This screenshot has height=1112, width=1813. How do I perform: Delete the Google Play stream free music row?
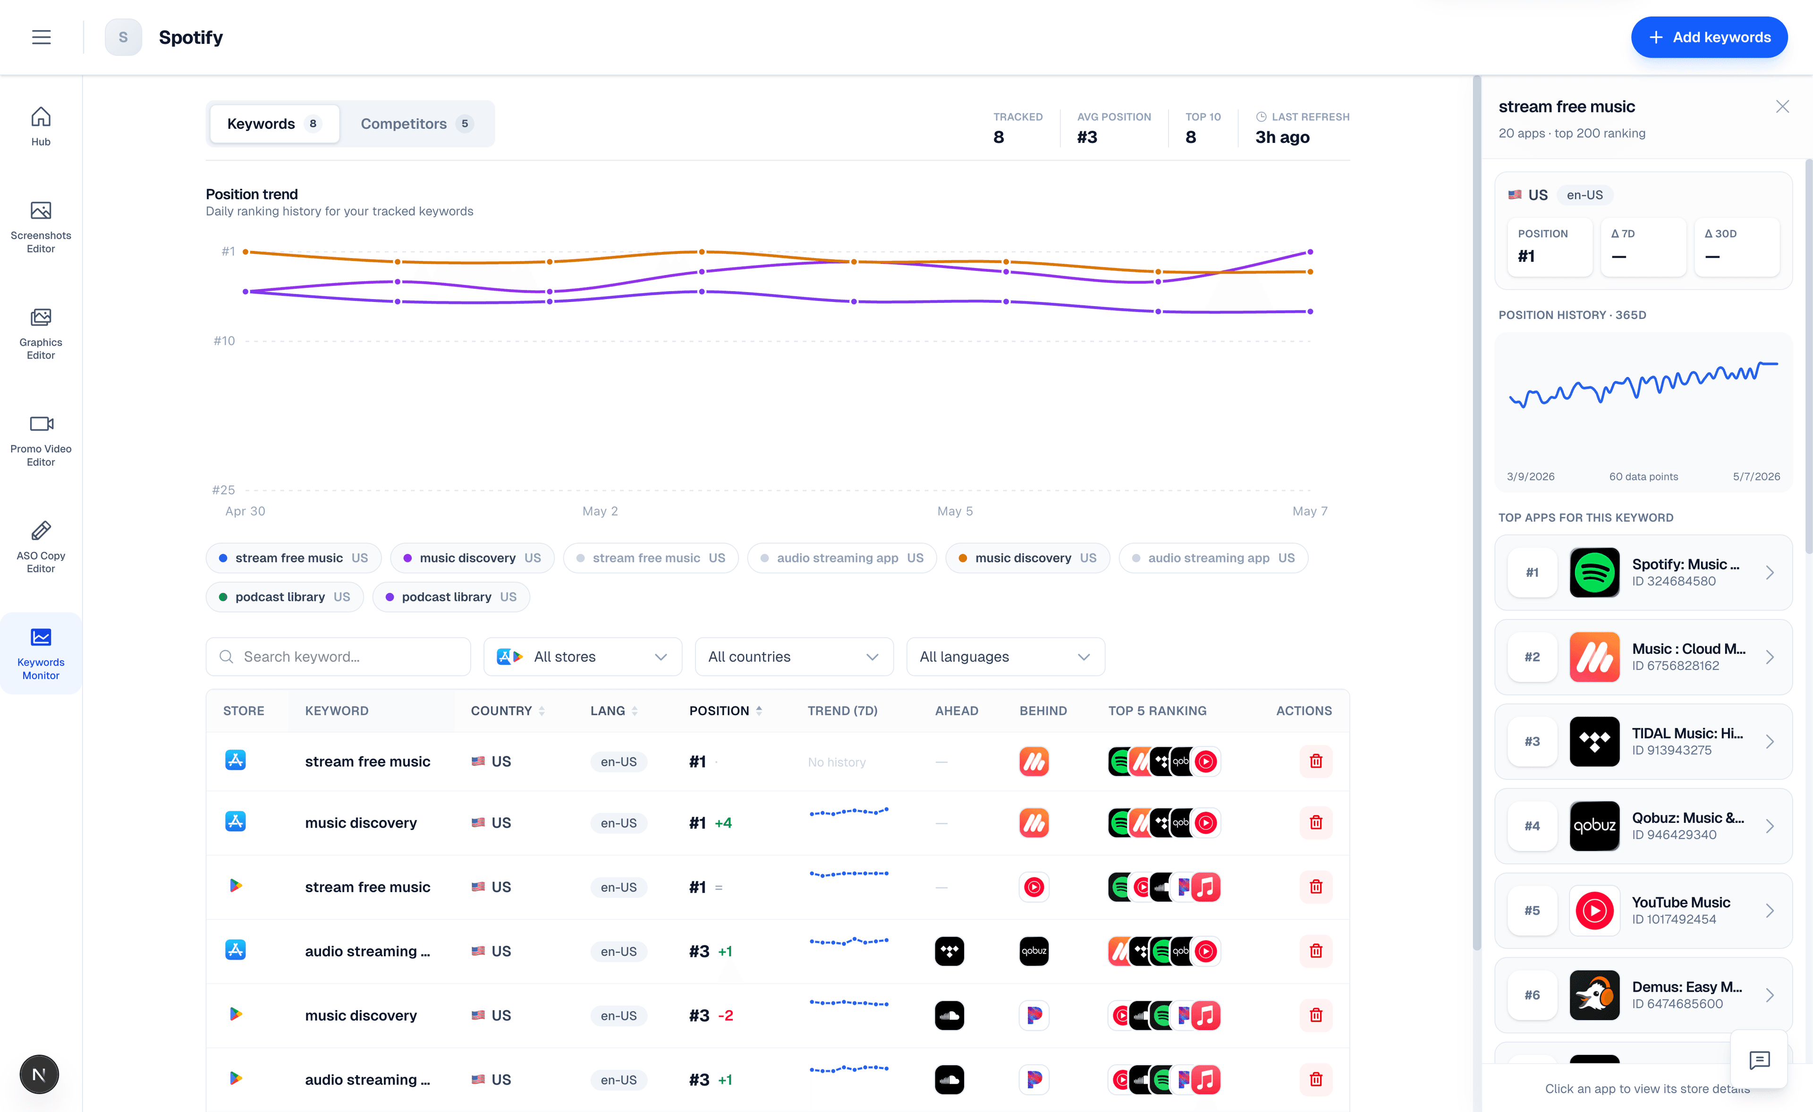pyautogui.click(x=1315, y=886)
